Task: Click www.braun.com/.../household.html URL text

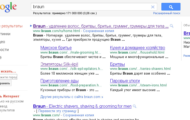Action: [x=137, y=53]
